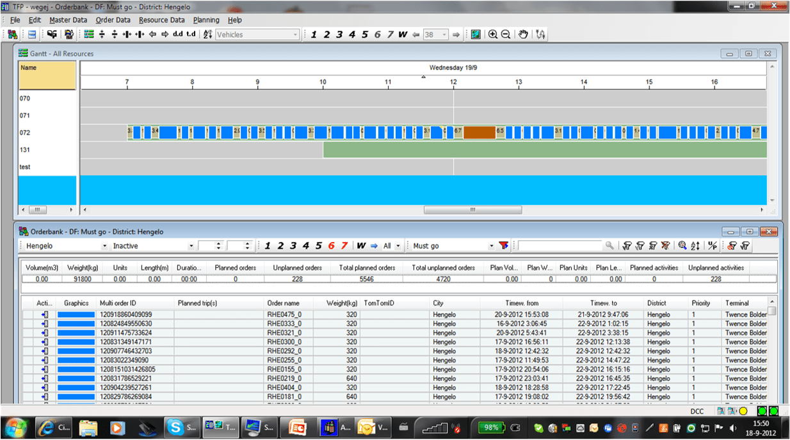Screen dimensions: 790x440
Task: Select the Zoom In magnifier icon
Action: 493,34
